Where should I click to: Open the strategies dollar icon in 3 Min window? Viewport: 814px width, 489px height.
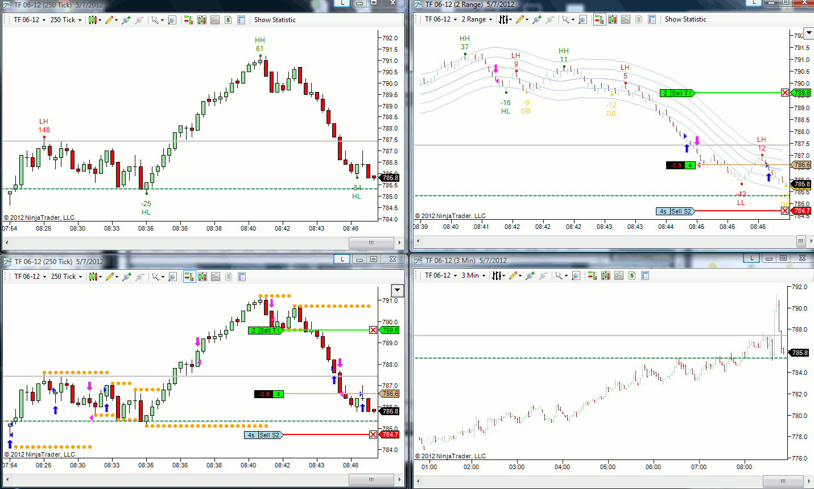click(632, 275)
